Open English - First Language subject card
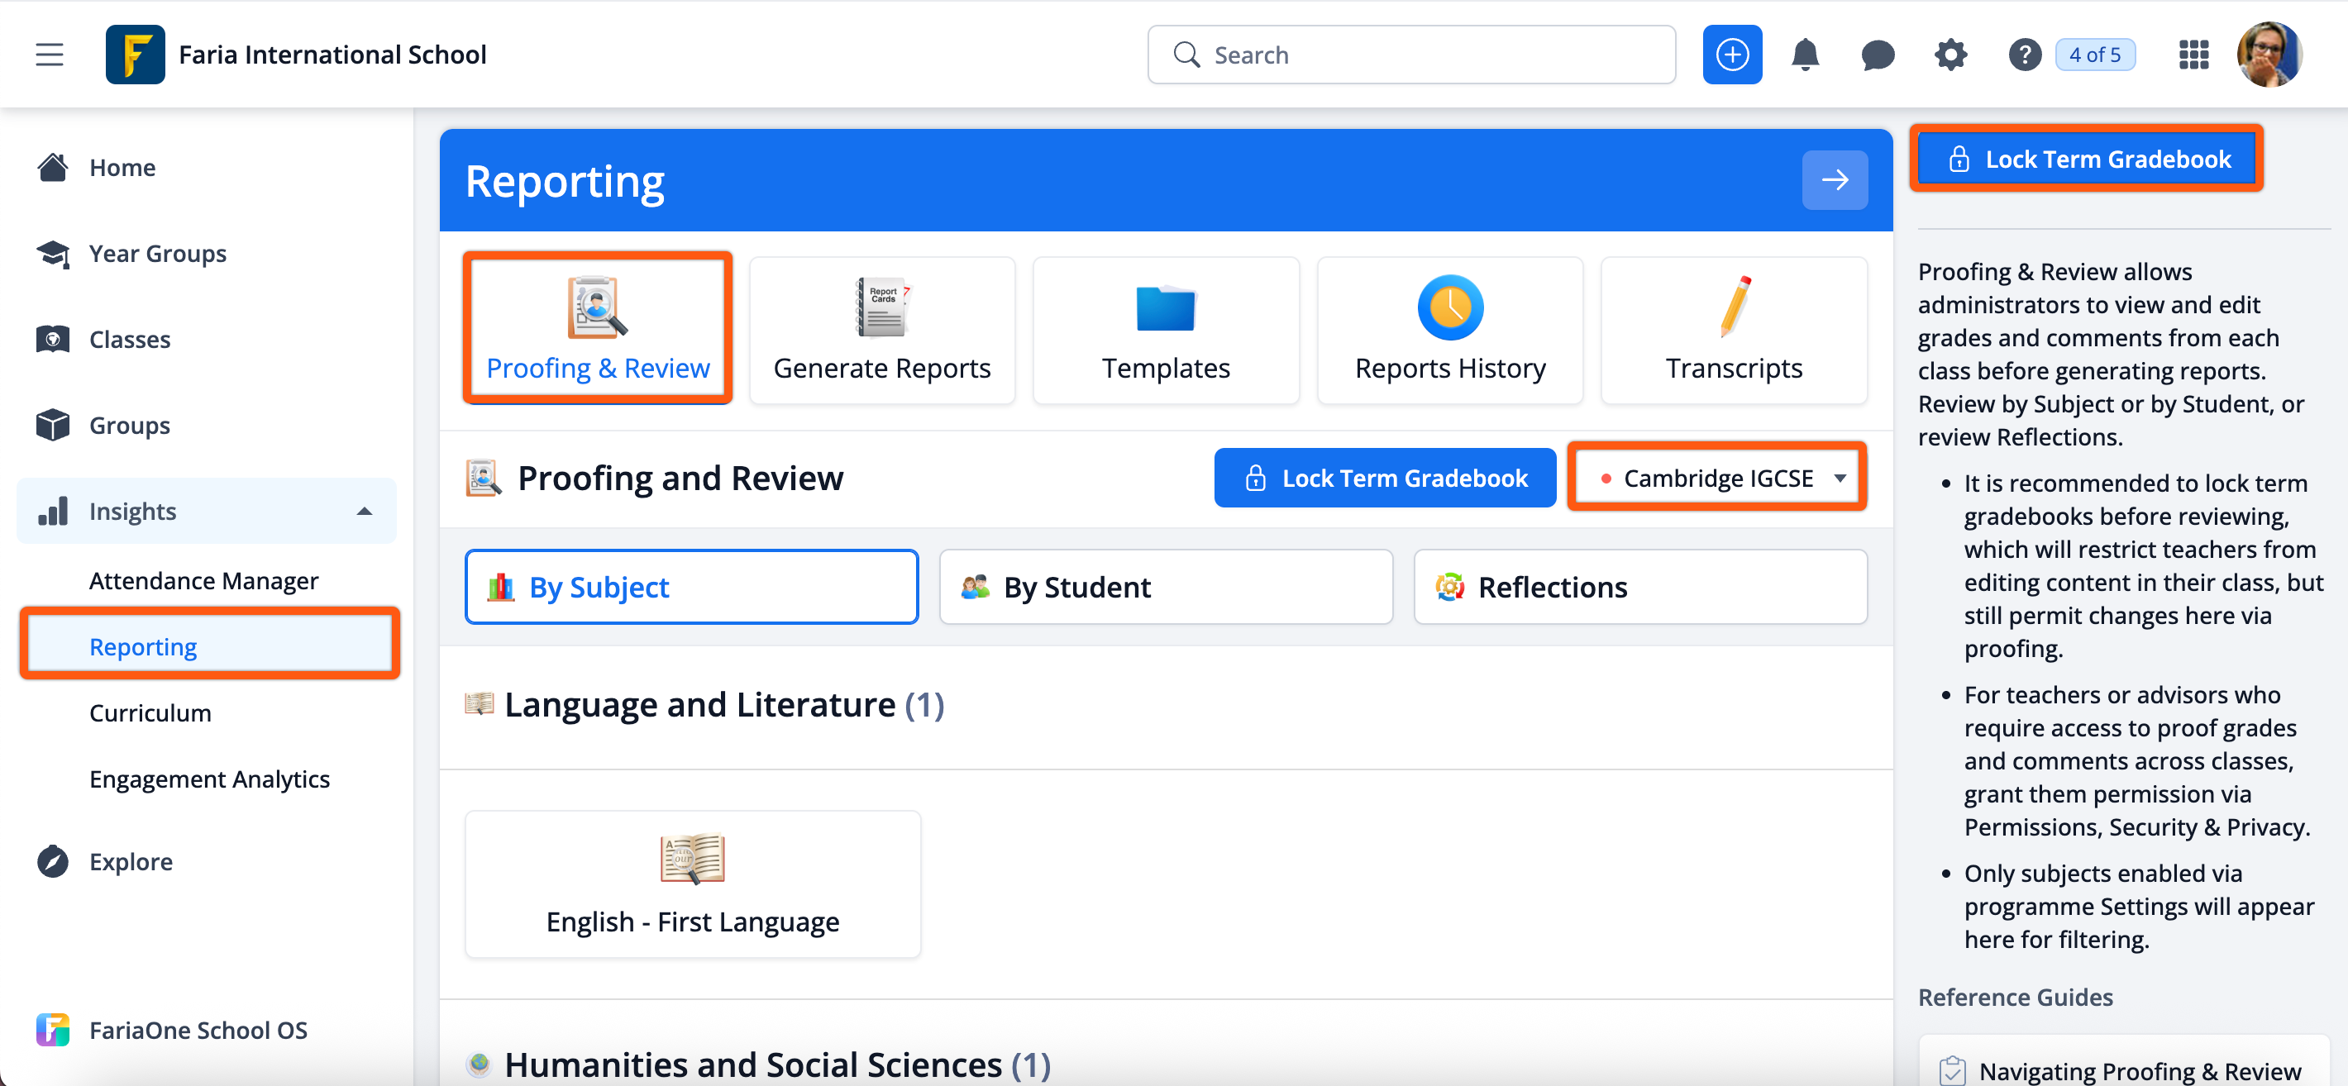 click(692, 884)
